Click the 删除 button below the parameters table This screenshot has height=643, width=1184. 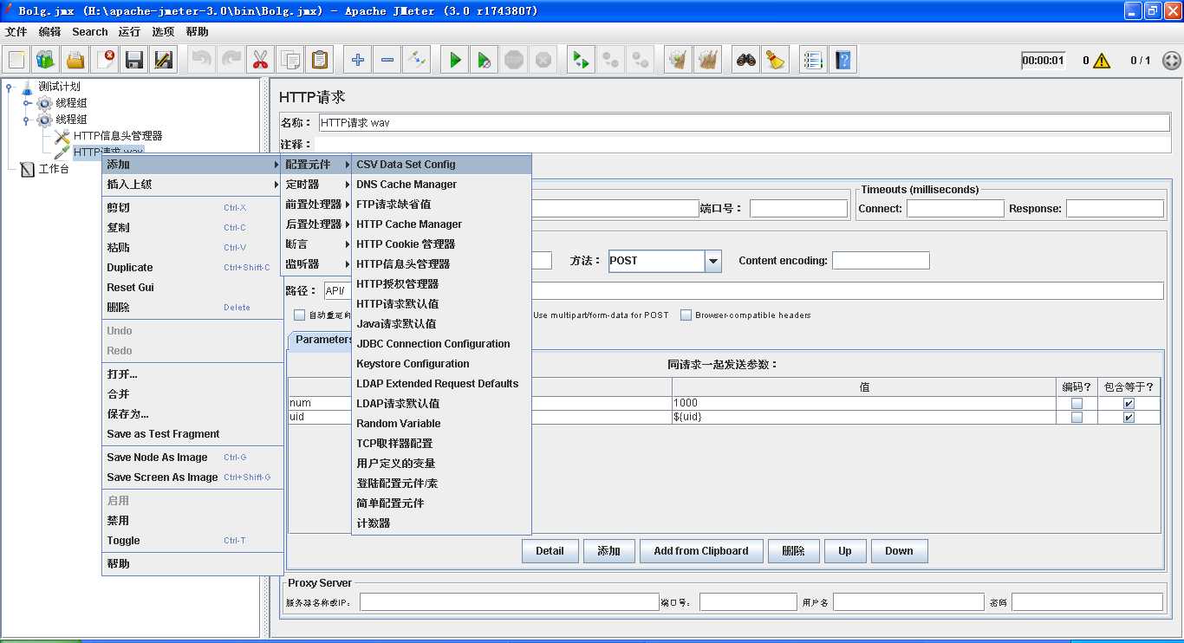(793, 551)
